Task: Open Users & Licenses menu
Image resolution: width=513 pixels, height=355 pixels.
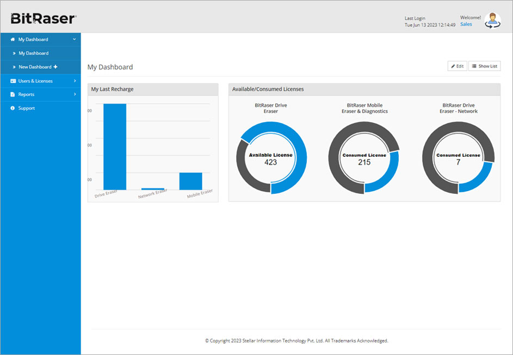Action: [x=41, y=81]
